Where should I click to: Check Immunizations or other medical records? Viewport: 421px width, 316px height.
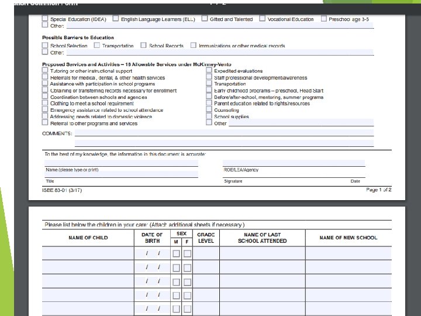pyautogui.click(x=194, y=45)
